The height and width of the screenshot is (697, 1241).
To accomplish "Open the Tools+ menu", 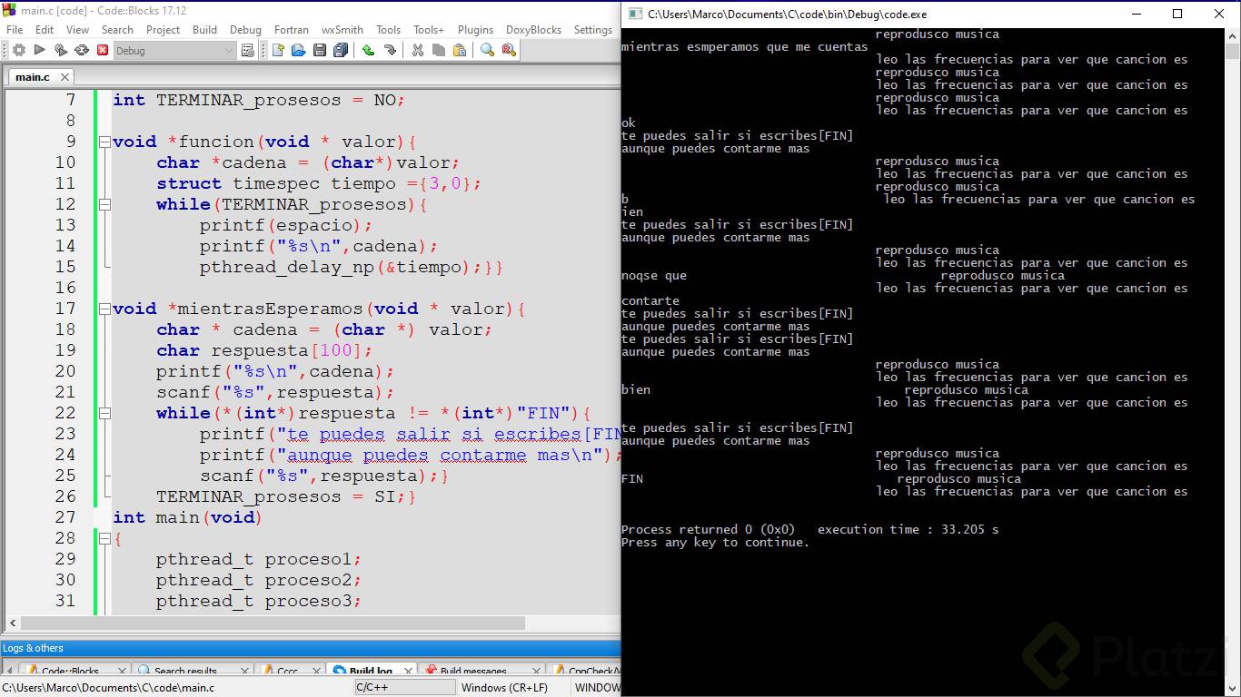I will pos(429,30).
